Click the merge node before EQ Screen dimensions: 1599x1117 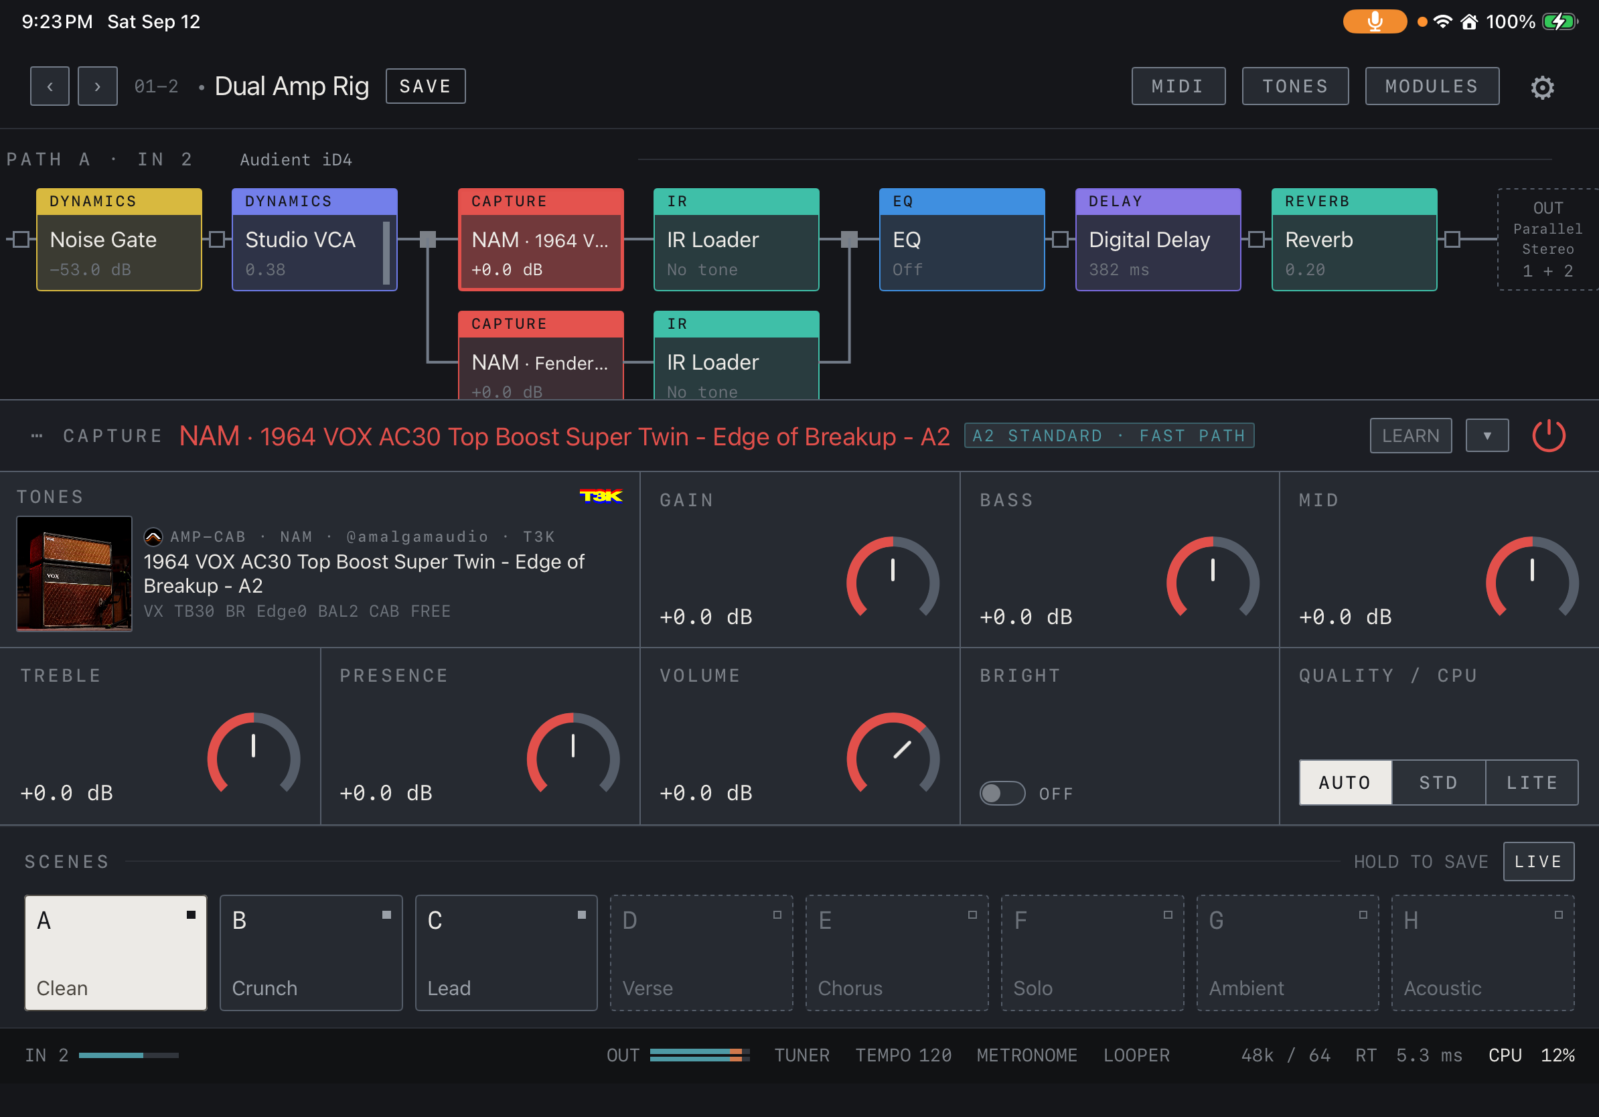tap(850, 240)
